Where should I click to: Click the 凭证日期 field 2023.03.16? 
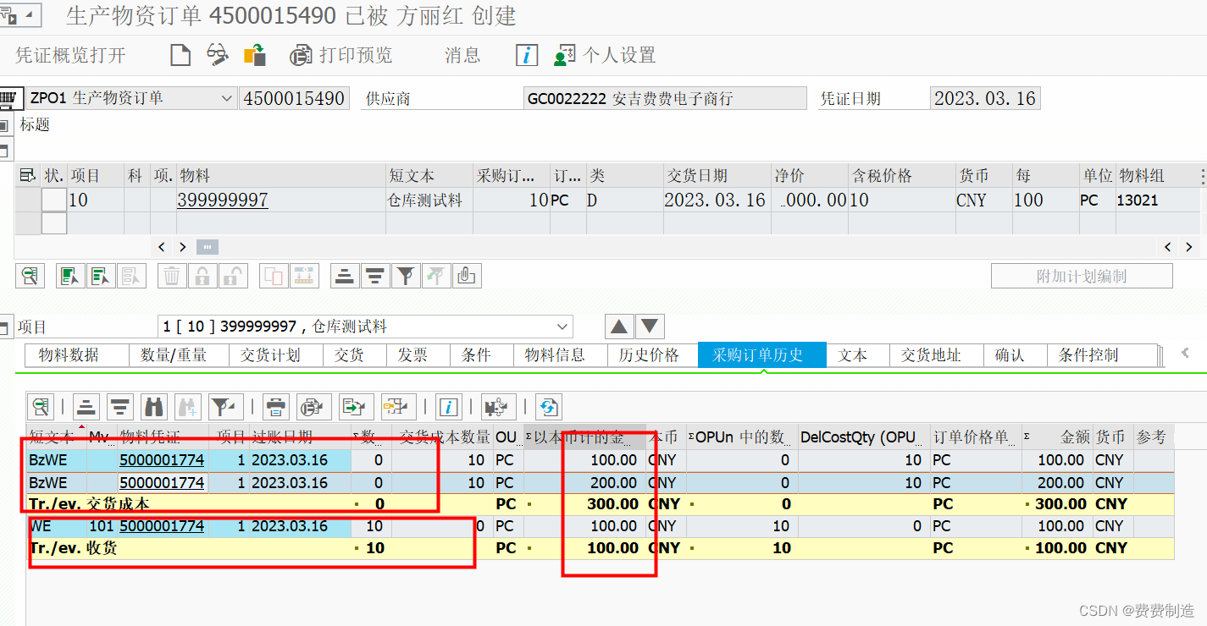(x=985, y=99)
